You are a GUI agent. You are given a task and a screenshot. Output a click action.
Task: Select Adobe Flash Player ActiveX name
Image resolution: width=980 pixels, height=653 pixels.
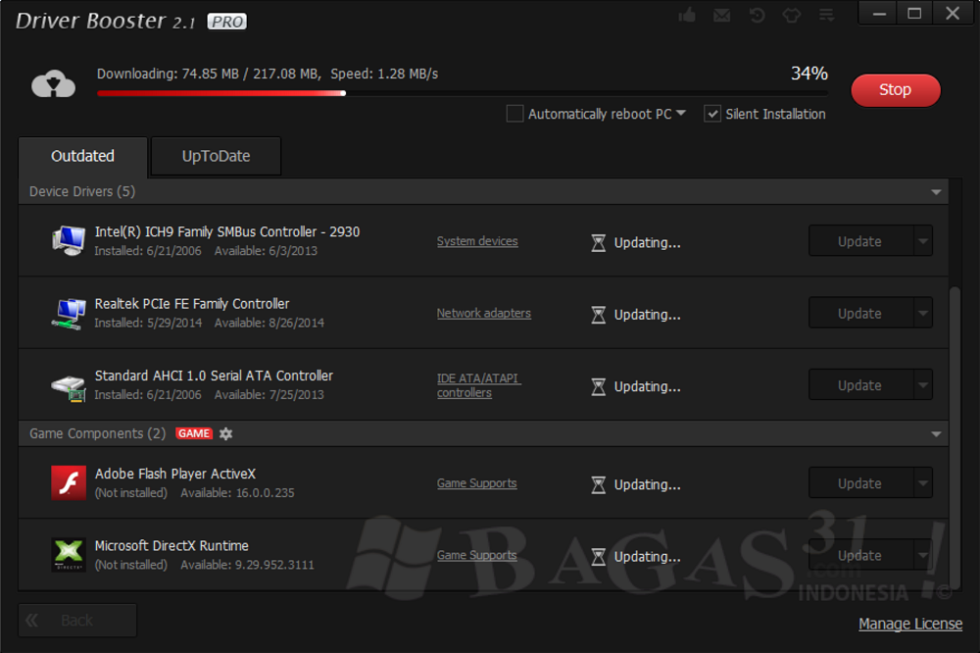175,475
